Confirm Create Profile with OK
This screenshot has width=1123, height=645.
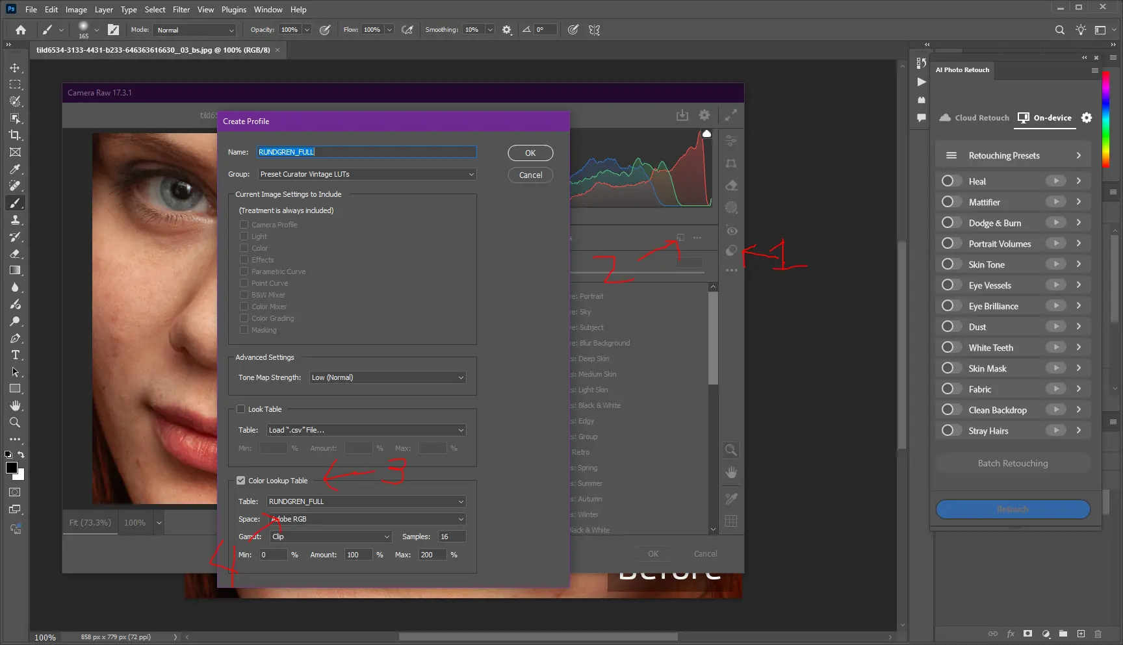pyautogui.click(x=530, y=153)
